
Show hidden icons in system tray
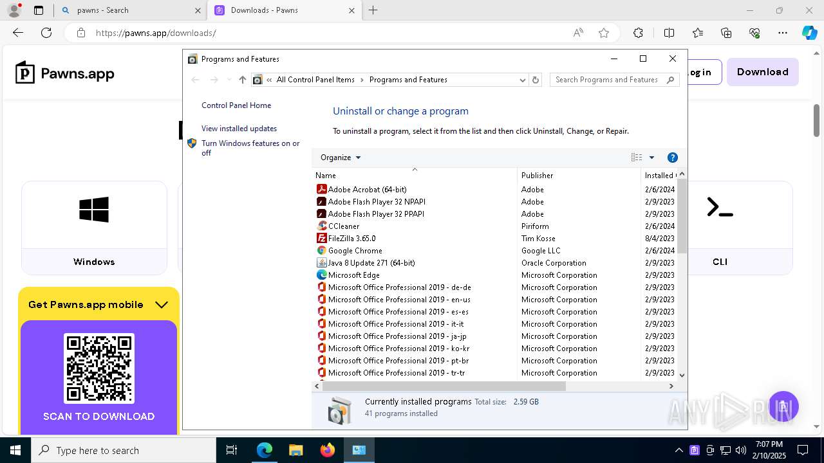(x=679, y=450)
